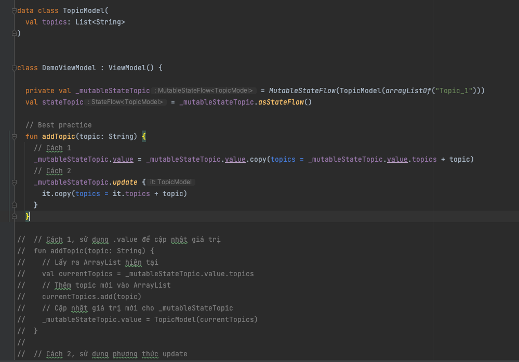Image resolution: width=519 pixels, height=362 pixels.
Task: Collapse the update lambda block fold marker
Action: [14, 182]
